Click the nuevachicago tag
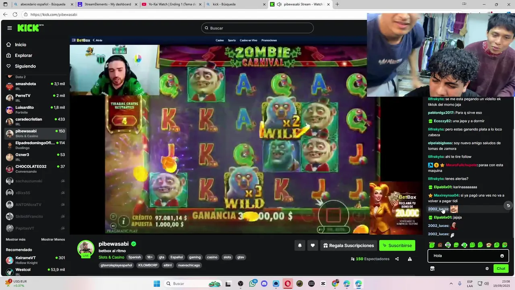 pos(189,265)
